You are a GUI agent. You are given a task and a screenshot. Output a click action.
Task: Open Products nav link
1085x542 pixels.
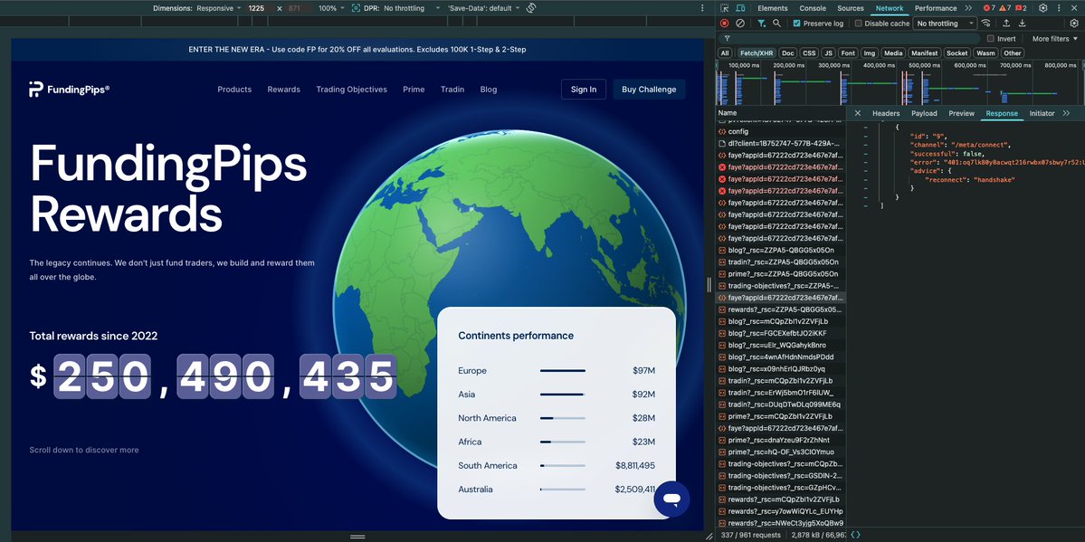[x=234, y=90]
